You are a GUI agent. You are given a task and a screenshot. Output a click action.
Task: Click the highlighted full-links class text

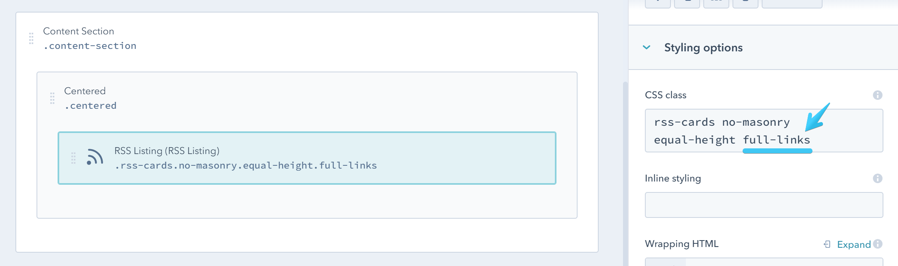point(778,140)
